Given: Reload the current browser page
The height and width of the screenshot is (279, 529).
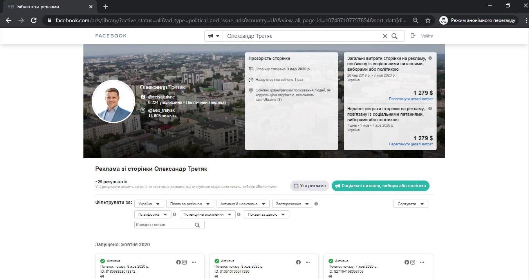Looking at the screenshot, I should click(34, 20).
